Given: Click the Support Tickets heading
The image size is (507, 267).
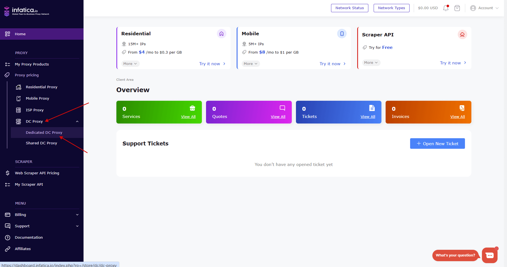Looking at the screenshot, I should coord(145,143).
